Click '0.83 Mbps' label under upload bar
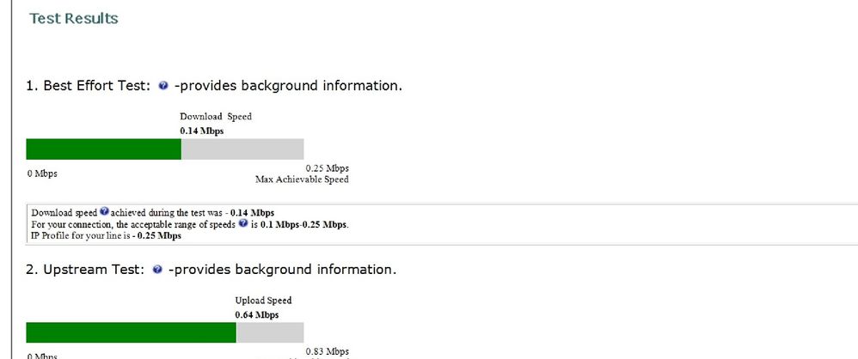The width and height of the screenshot is (858, 359). (x=328, y=351)
